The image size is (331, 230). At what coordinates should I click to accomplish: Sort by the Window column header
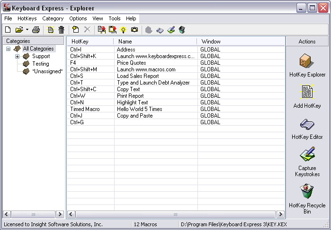tap(241, 42)
